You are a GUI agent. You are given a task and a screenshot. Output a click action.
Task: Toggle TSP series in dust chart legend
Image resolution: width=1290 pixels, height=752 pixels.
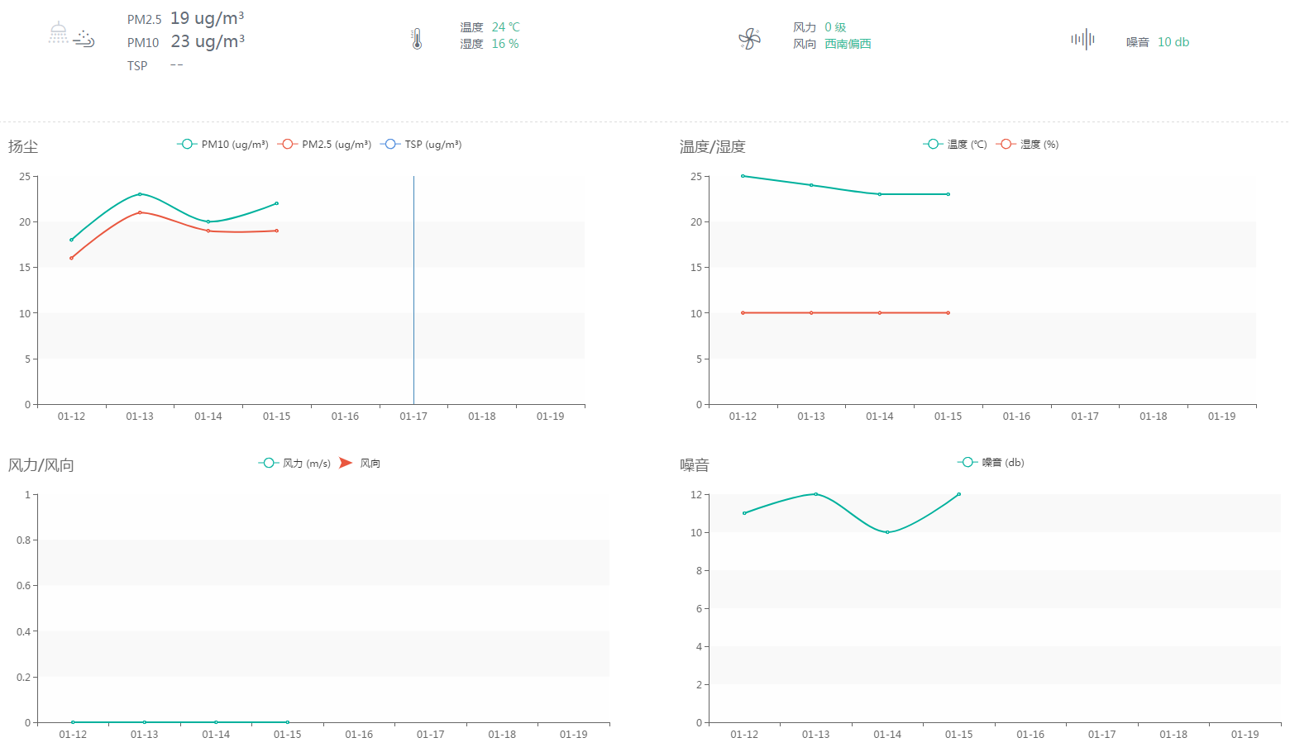[x=421, y=144]
